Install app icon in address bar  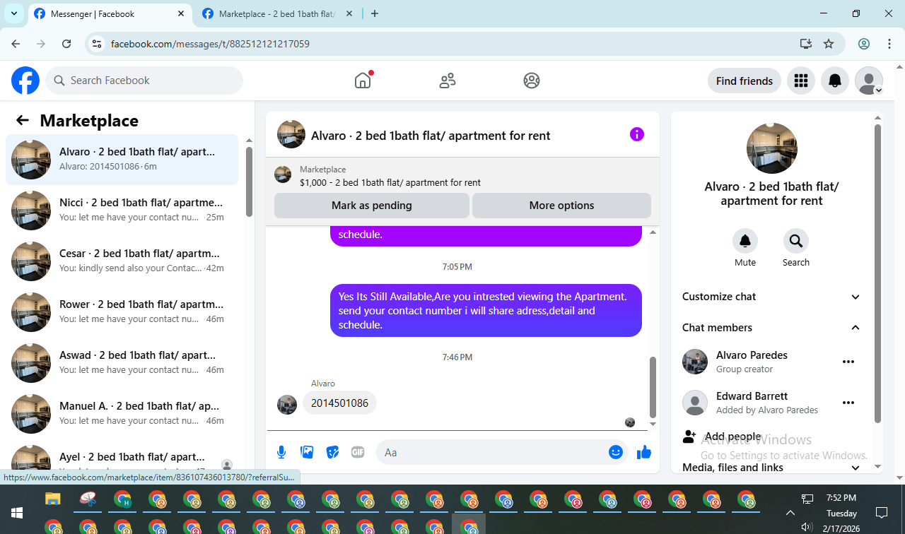806,44
